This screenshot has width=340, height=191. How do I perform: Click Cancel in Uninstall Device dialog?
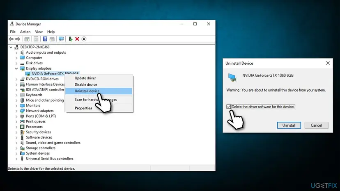pyautogui.click(x=316, y=125)
